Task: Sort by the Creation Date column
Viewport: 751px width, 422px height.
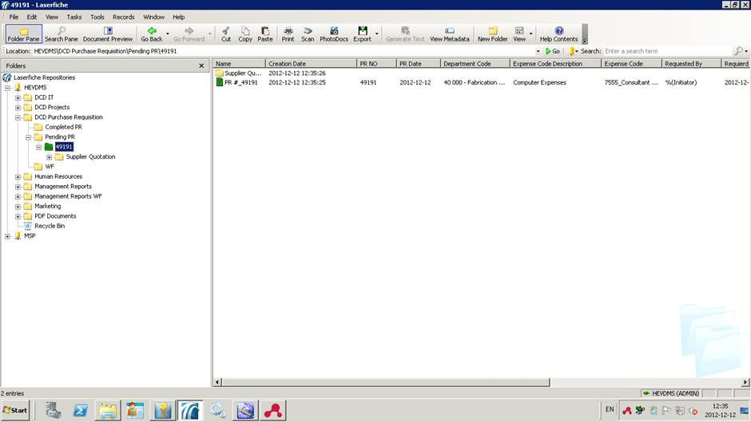Action: [x=311, y=64]
